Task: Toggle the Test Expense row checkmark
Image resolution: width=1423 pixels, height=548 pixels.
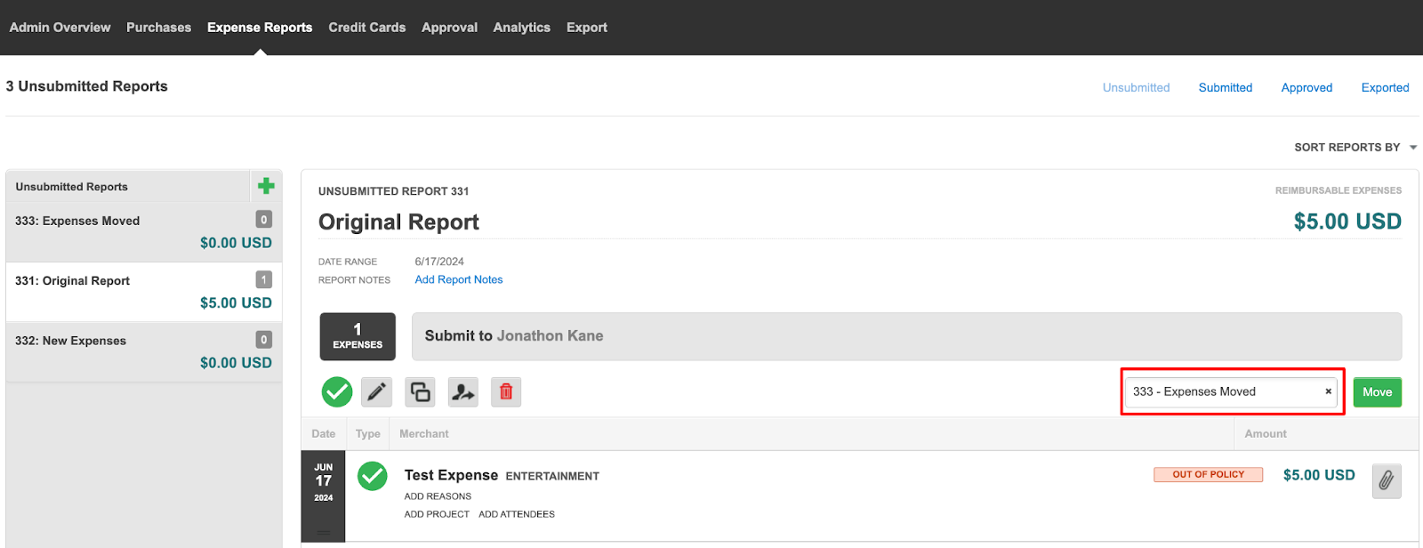Action: (x=373, y=476)
